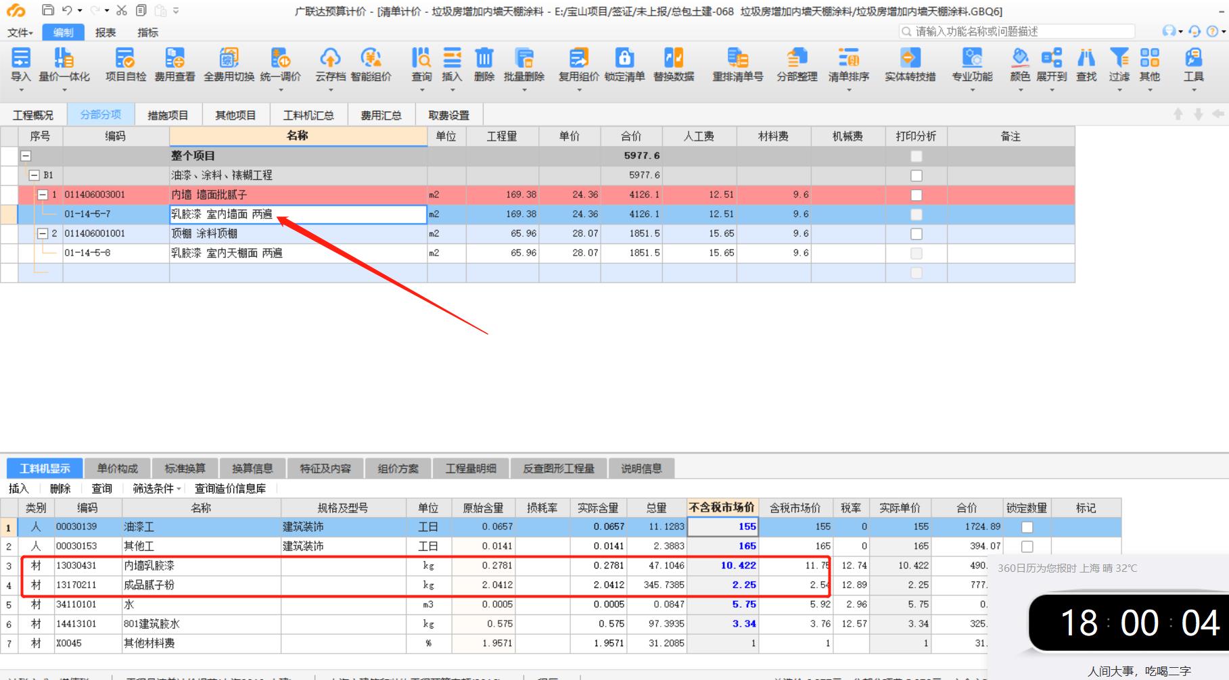Click 重排清单号 renumber icon

[737, 58]
